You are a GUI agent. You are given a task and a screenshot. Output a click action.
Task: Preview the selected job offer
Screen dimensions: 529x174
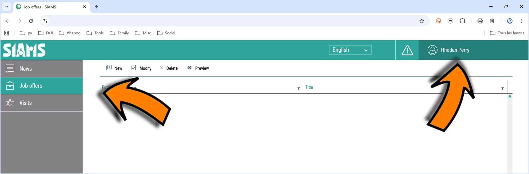tap(198, 68)
